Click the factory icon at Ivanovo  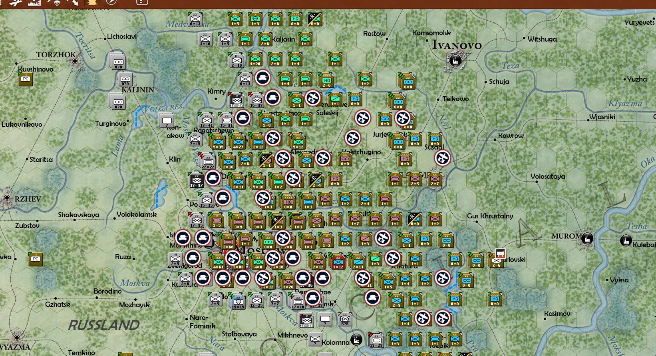click(x=455, y=61)
